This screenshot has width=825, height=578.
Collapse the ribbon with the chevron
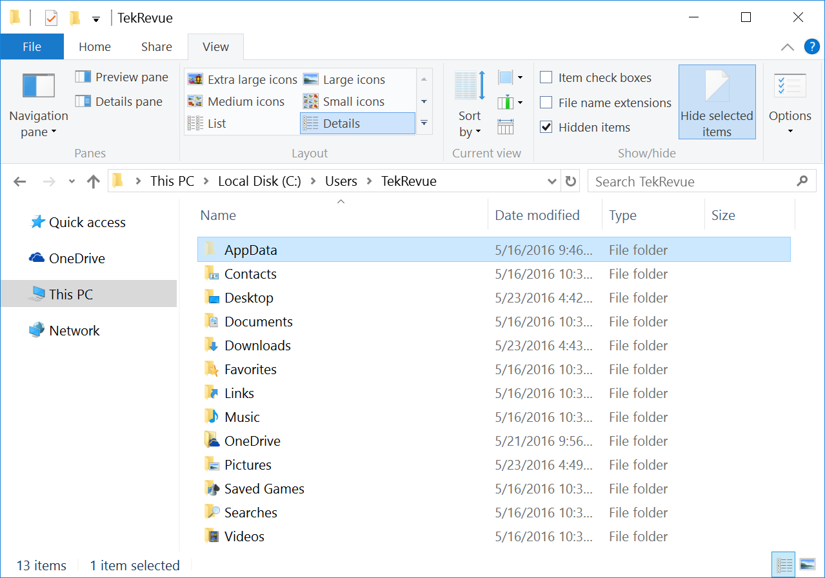pyautogui.click(x=788, y=46)
